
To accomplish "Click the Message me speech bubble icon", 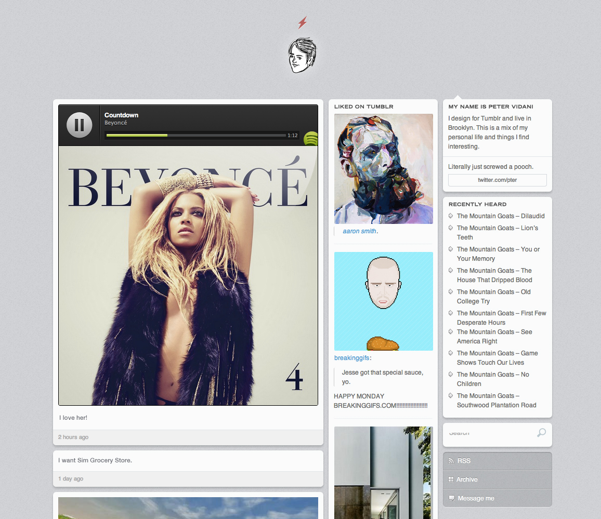I will [451, 498].
